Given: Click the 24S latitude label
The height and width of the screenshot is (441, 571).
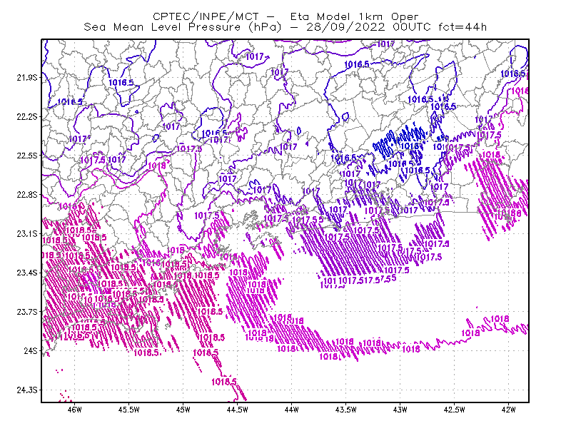Looking at the screenshot, I should [x=31, y=350].
